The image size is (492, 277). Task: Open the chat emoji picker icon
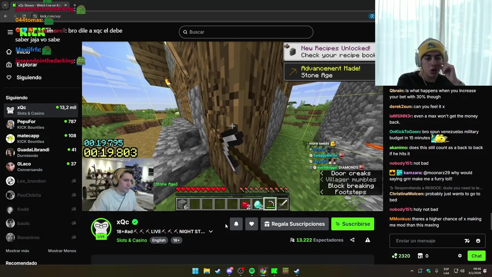pos(478,241)
